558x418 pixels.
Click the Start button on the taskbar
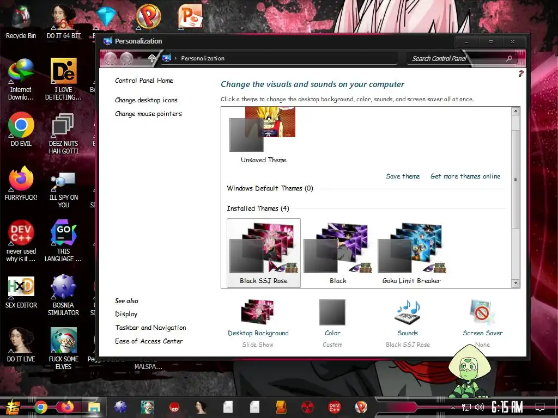[12, 407]
